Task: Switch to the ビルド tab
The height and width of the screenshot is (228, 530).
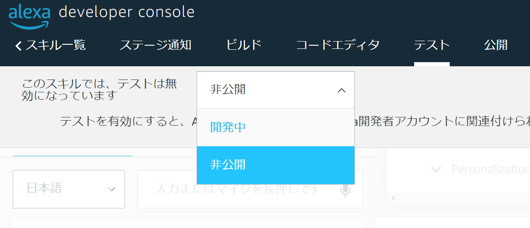Action: click(244, 45)
